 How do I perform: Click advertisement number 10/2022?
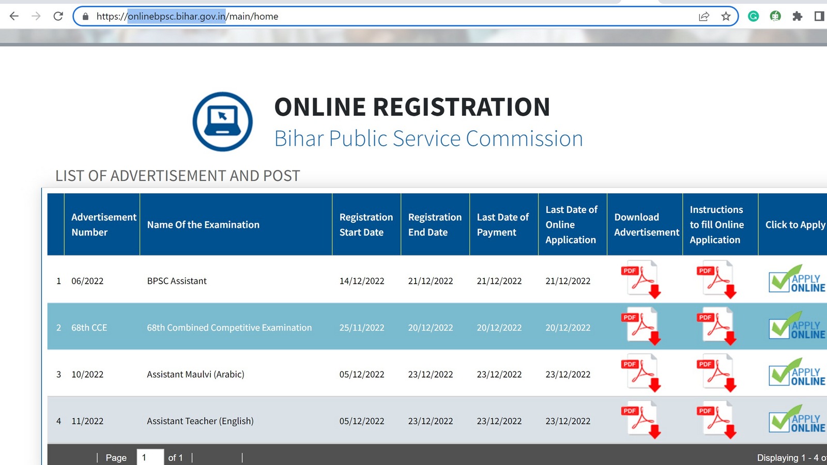(x=87, y=375)
